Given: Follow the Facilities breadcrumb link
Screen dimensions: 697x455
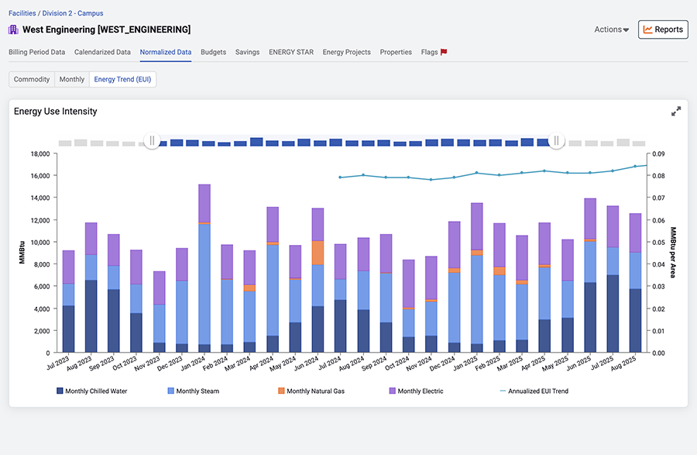Looking at the screenshot, I should pos(22,13).
